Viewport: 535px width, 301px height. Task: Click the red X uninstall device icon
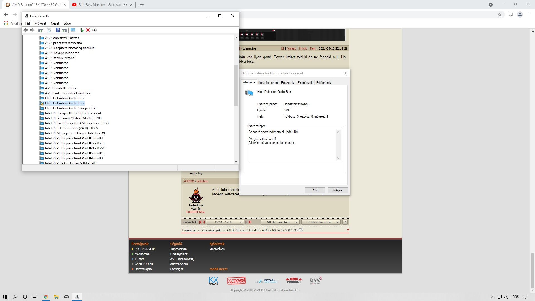point(88,30)
